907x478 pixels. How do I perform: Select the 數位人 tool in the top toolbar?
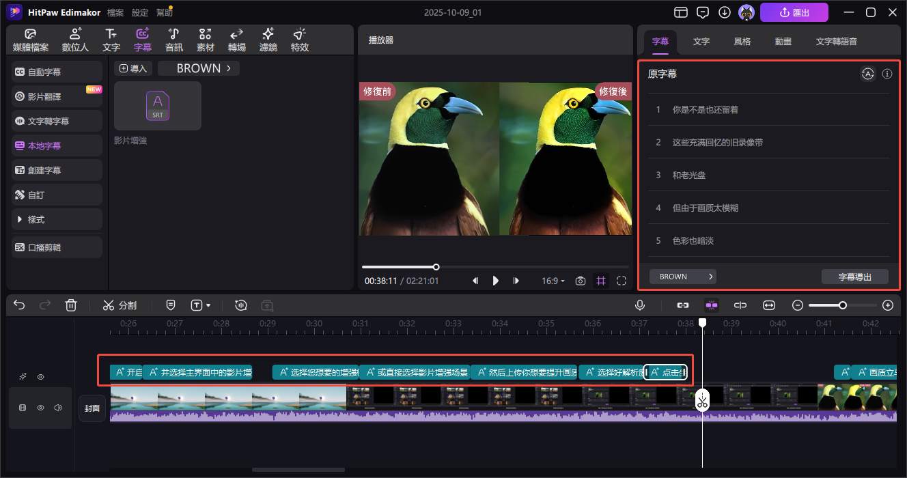(x=74, y=39)
